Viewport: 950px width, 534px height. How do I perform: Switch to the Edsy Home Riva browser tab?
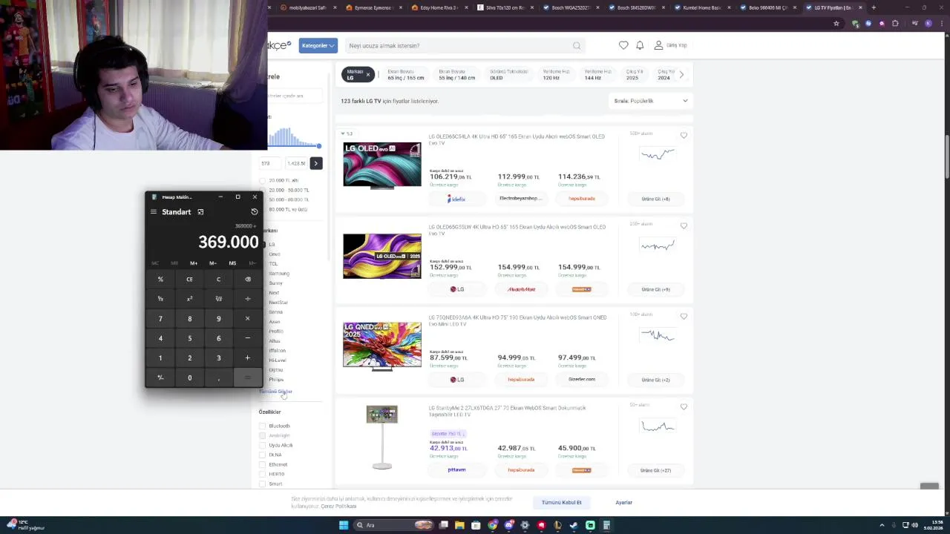click(439, 7)
